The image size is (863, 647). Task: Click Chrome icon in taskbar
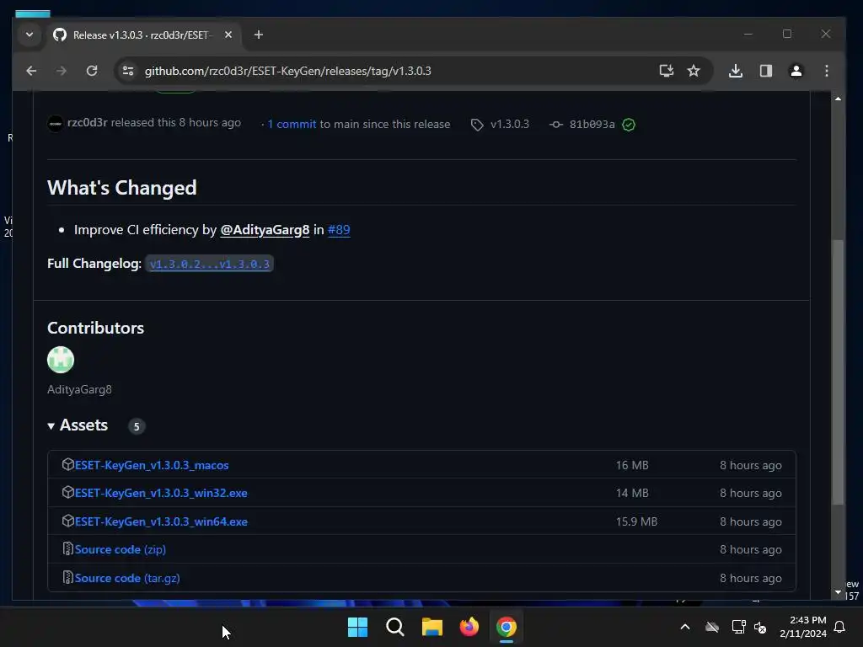[x=507, y=627]
